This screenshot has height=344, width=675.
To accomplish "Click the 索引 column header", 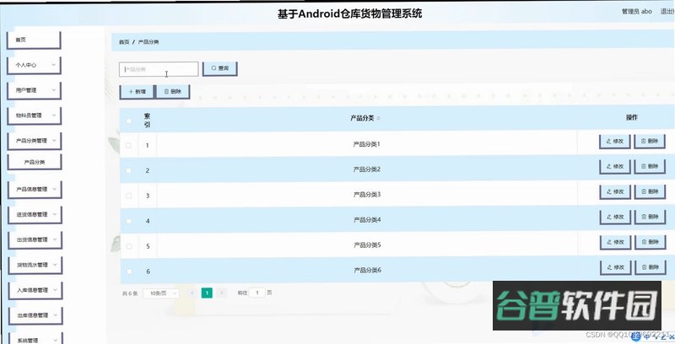I will [x=147, y=121].
